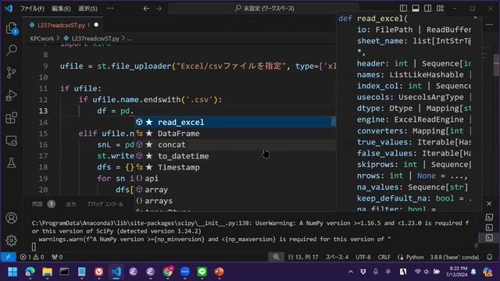Switch to the デバッグ コンソール panel tab
The height and width of the screenshot is (281, 500).
click(105, 204)
